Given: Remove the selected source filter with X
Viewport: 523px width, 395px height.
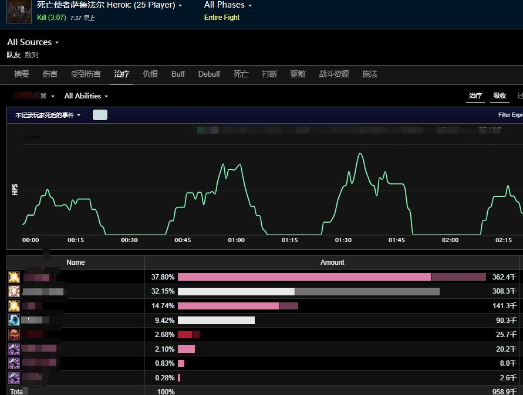Looking at the screenshot, I should click(x=43, y=96).
